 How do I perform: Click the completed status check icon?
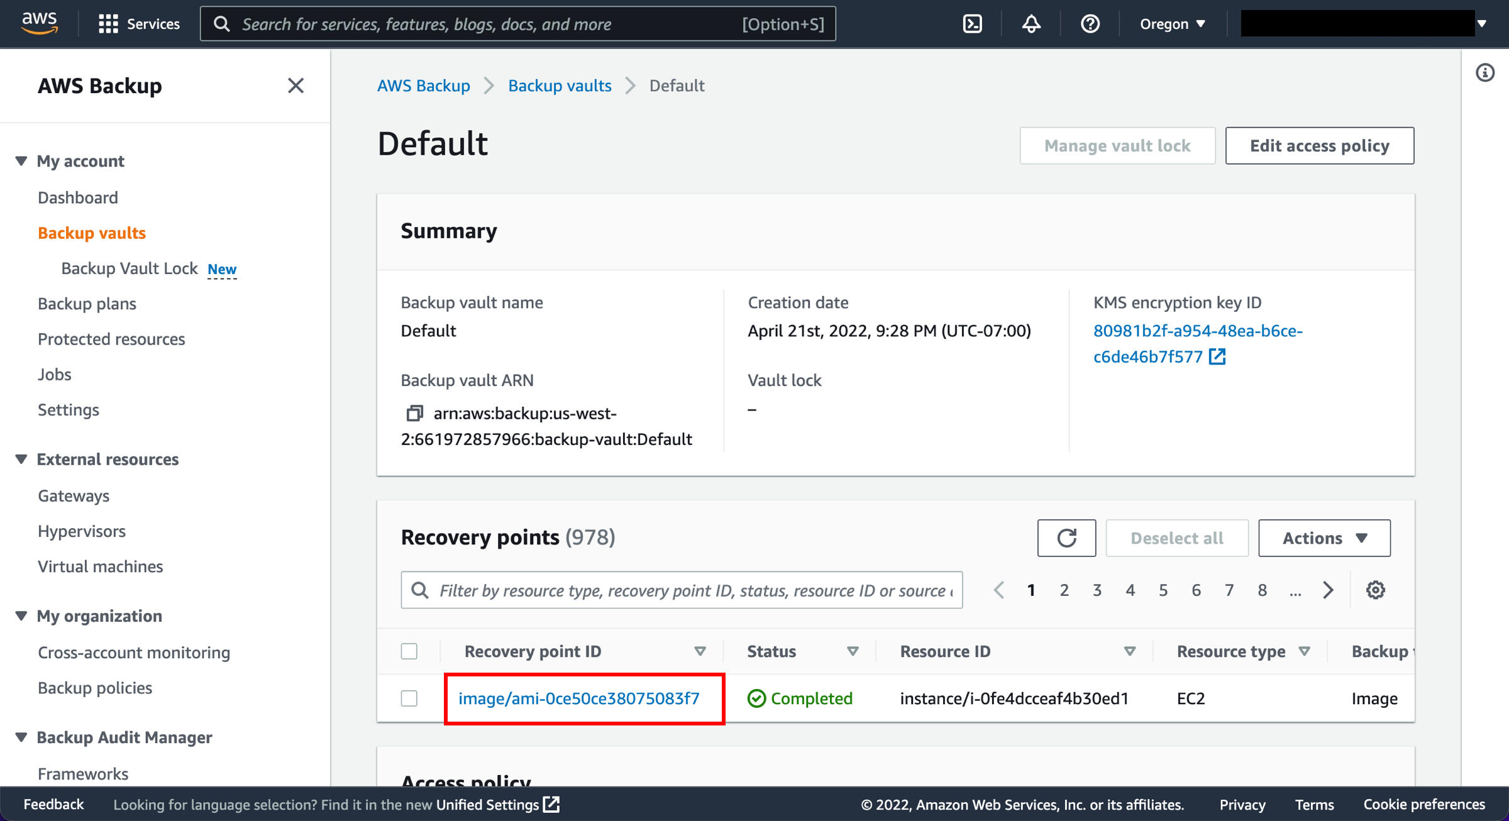tap(756, 698)
